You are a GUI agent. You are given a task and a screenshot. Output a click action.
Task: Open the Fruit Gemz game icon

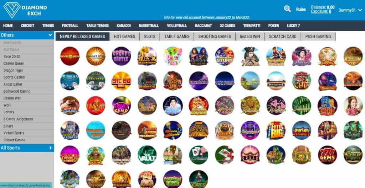click(121, 106)
